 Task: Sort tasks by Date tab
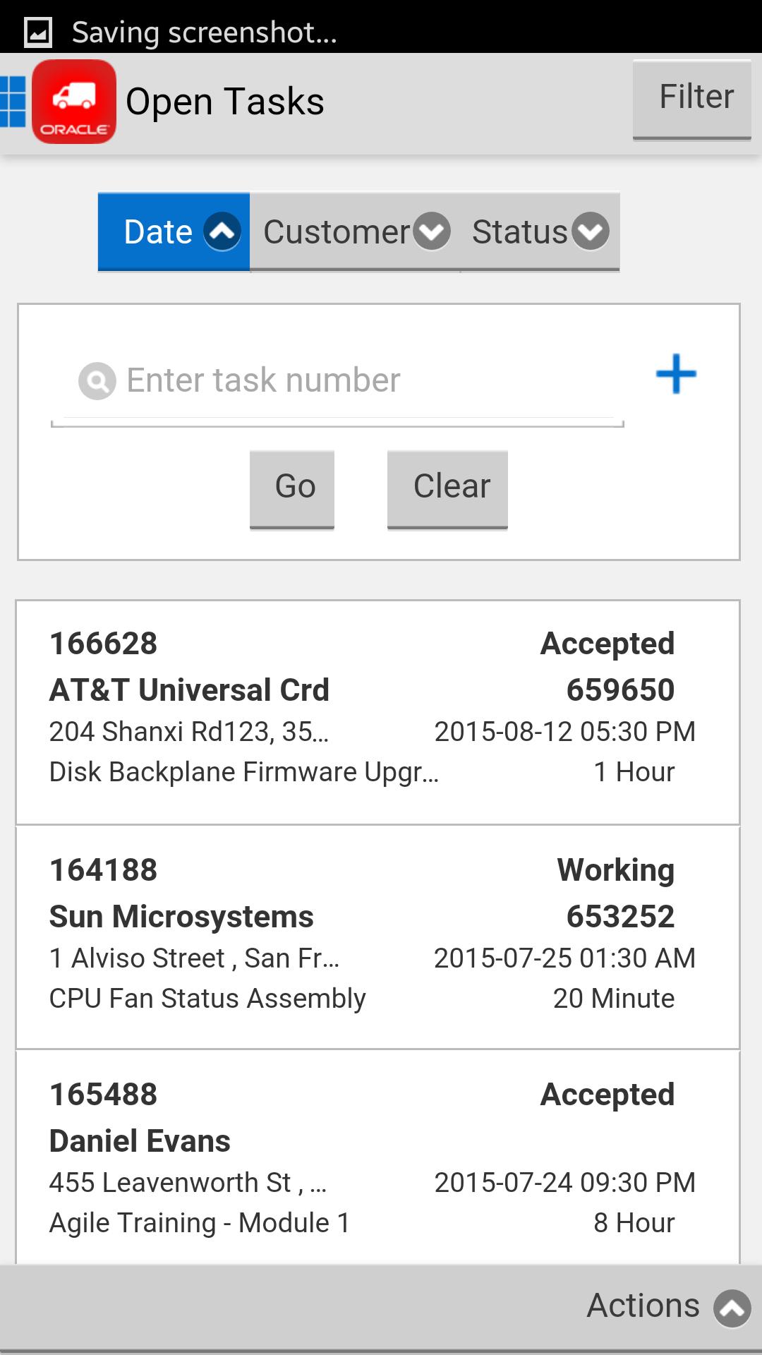click(158, 231)
